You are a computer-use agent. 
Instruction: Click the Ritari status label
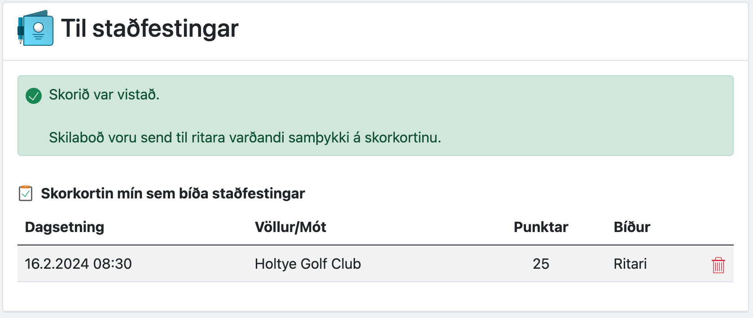coord(630,264)
